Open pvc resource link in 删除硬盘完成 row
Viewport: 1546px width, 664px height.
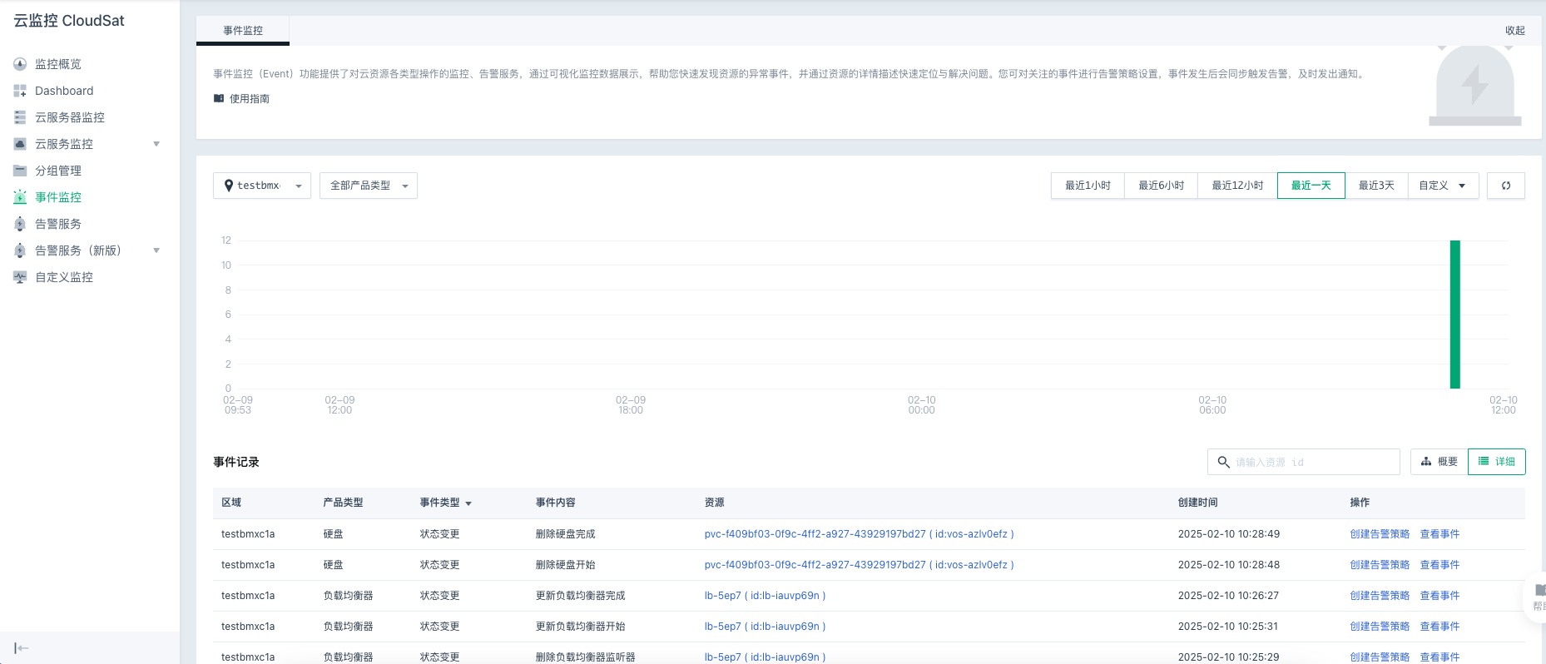(x=859, y=534)
